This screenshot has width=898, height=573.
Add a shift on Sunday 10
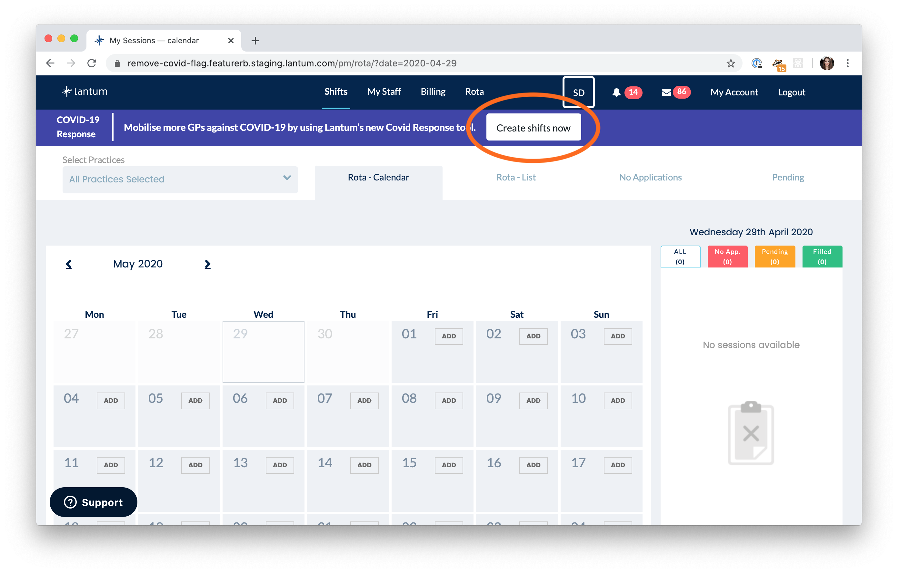tap(618, 401)
